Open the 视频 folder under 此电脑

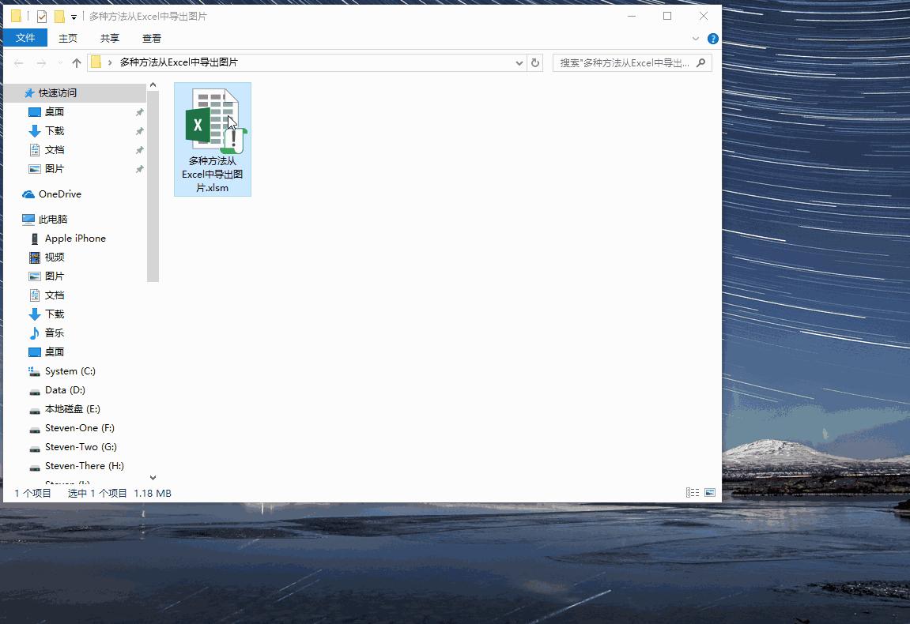(x=55, y=257)
